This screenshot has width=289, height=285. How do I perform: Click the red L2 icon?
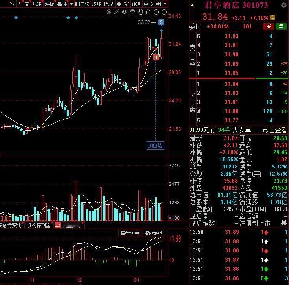(58, 225)
